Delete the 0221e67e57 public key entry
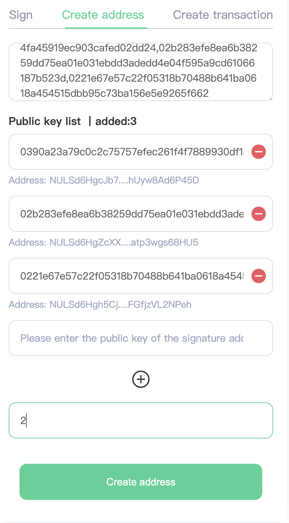The height and width of the screenshot is (523, 289). click(x=259, y=276)
